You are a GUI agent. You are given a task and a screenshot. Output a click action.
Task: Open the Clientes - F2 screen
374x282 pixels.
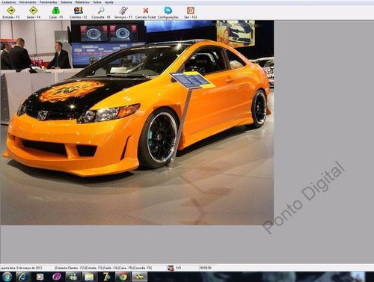[79, 13]
